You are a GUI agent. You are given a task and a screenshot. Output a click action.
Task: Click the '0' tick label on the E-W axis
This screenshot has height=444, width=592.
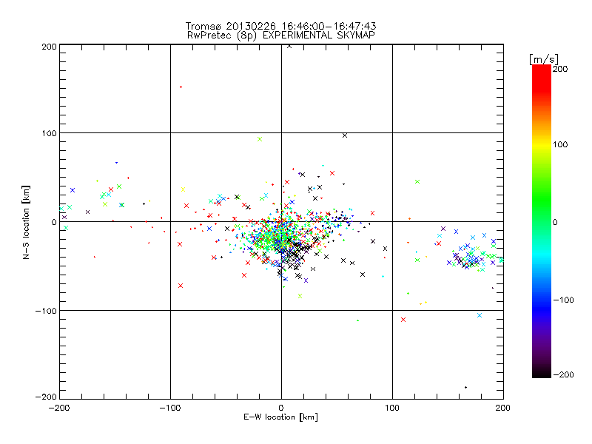click(x=281, y=408)
